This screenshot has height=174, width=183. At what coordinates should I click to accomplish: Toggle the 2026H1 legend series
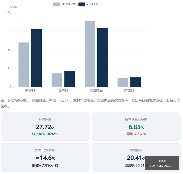coord(89,4)
